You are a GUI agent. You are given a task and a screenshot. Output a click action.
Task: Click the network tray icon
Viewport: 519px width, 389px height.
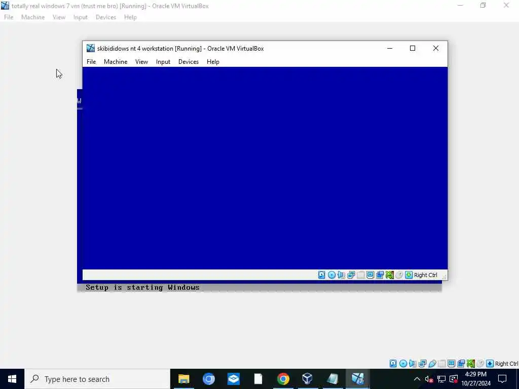[441, 379]
